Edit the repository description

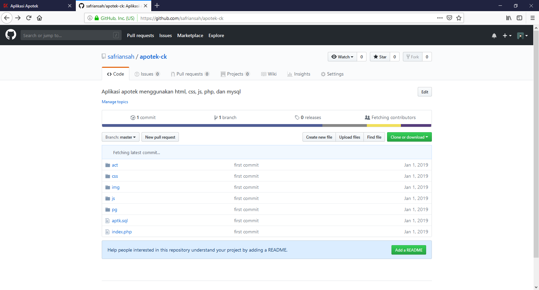pos(425,92)
